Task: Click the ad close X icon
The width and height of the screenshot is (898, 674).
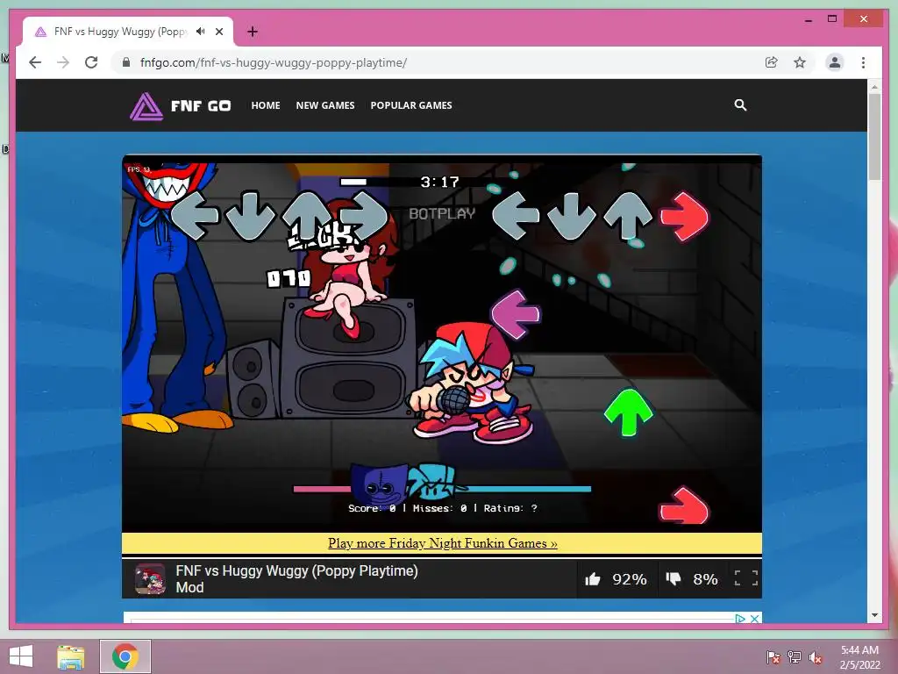Action: coord(755,619)
